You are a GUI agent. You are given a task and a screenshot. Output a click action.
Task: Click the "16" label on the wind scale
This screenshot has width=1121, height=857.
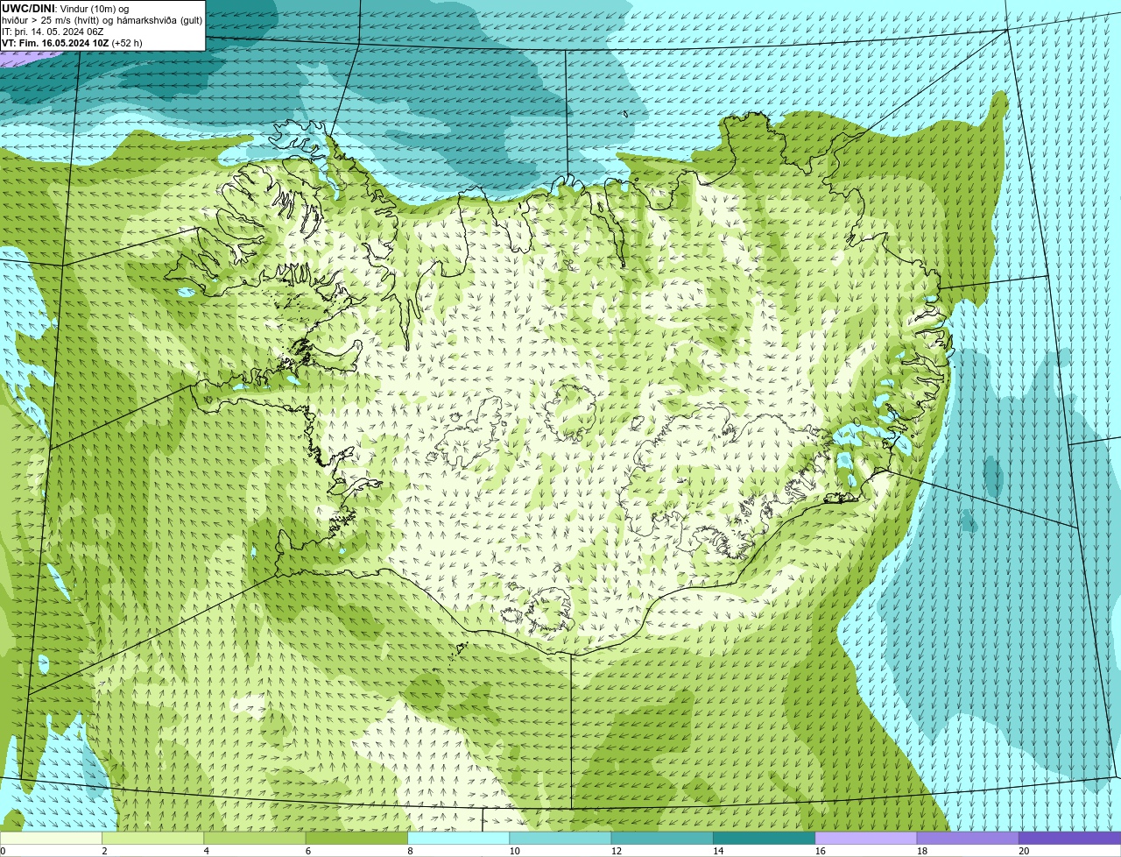(820, 851)
